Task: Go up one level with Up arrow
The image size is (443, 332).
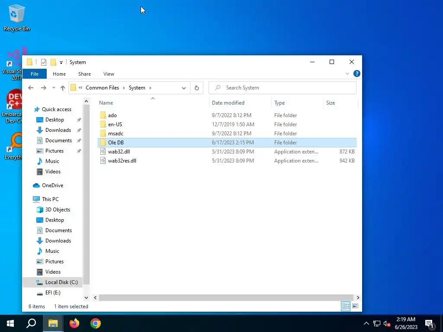Action: [x=63, y=88]
